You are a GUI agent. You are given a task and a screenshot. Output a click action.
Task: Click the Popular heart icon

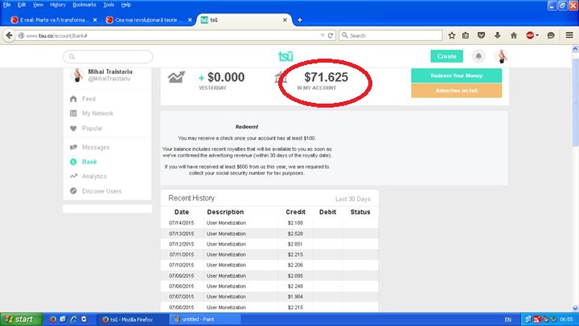click(x=73, y=128)
